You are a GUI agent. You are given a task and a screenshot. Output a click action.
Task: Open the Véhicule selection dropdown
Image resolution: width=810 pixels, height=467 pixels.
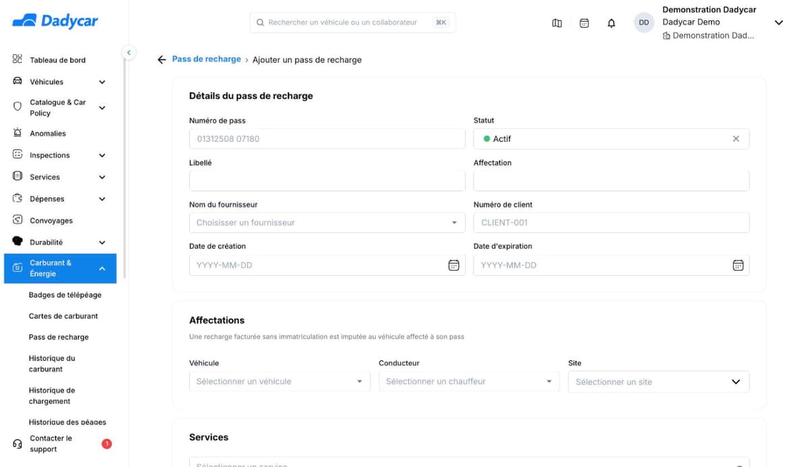[x=279, y=381]
